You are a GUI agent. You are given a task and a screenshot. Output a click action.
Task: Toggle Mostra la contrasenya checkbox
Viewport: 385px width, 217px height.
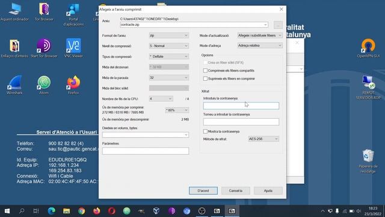click(x=205, y=131)
